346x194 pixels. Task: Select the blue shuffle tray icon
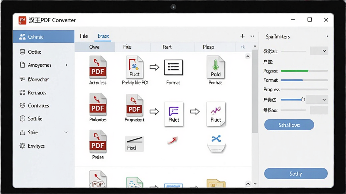coord(216,143)
